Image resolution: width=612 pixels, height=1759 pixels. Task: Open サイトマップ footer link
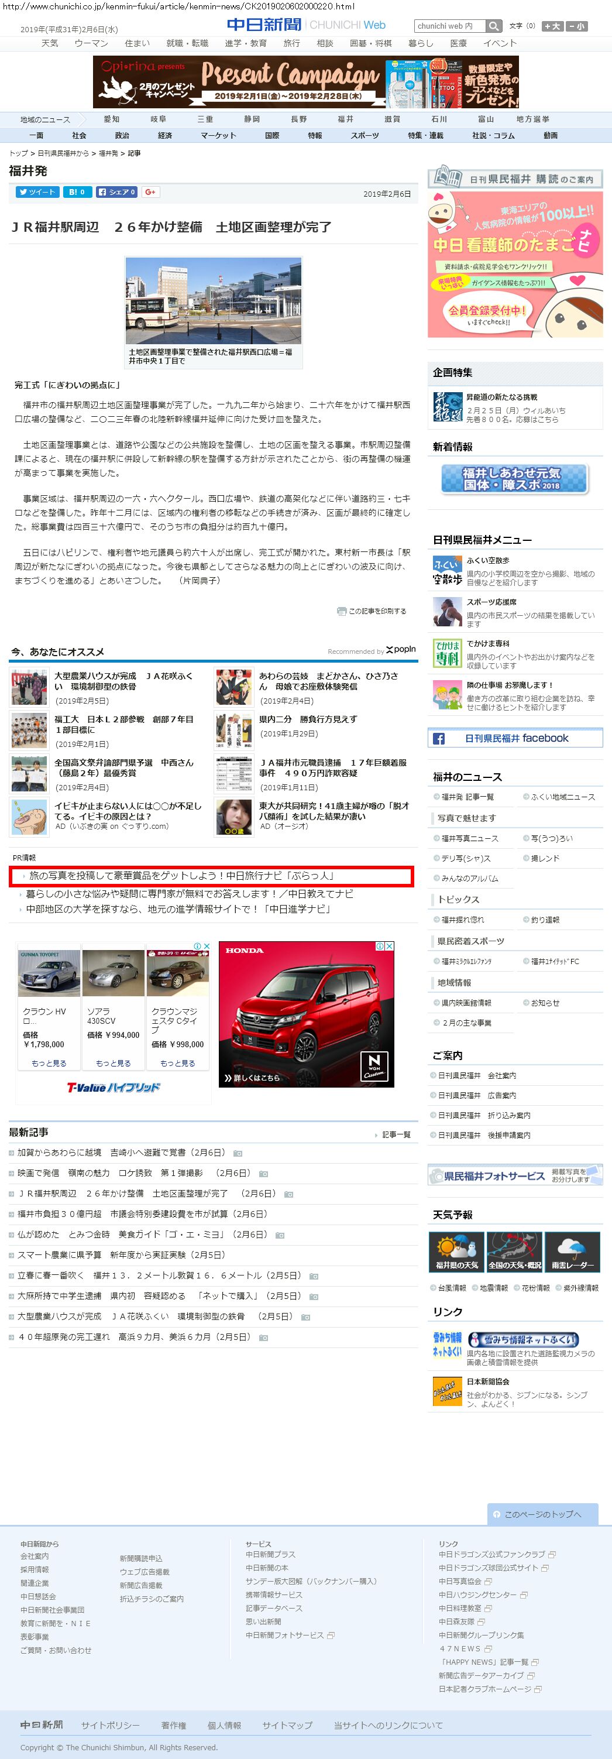tap(287, 1725)
